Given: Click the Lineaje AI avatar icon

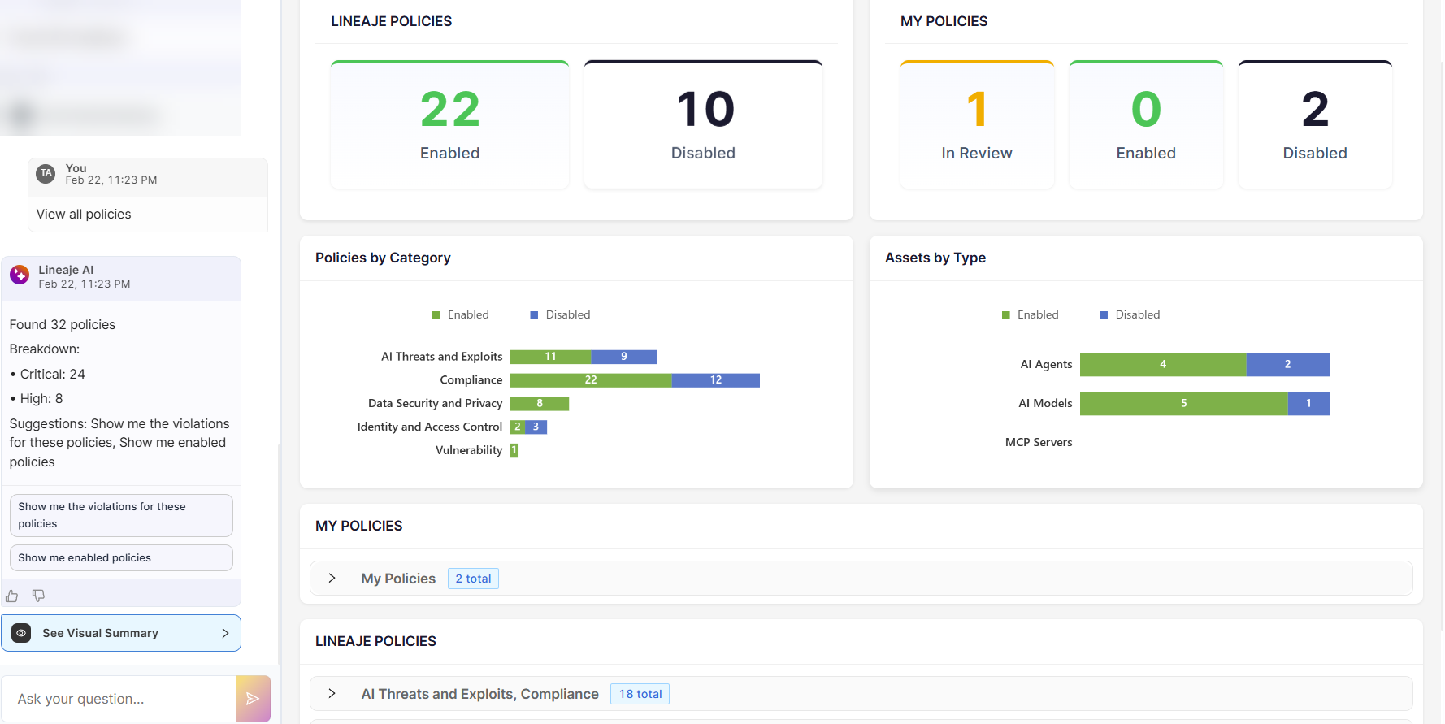Looking at the screenshot, I should tap(20, 275).
